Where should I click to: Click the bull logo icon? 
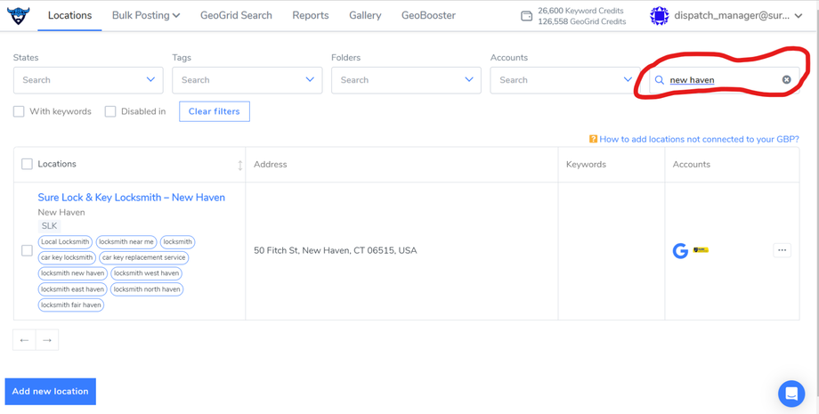18,15
